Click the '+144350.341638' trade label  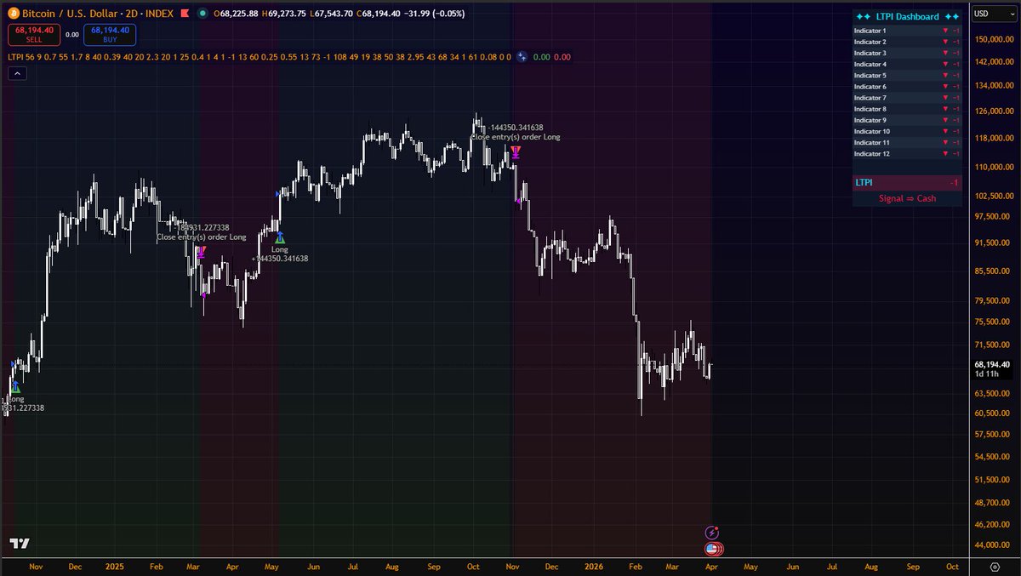[x=279, y=258]
